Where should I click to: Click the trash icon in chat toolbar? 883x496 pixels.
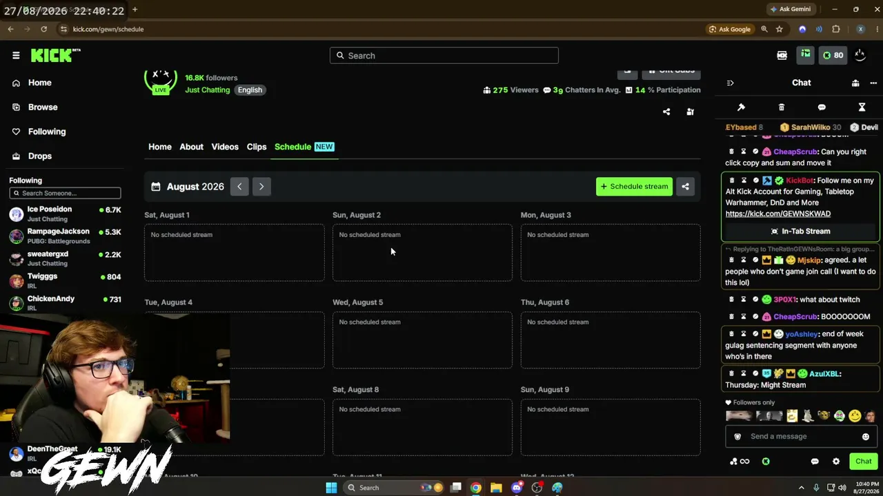pyautogui.click(x=782, y=107)
